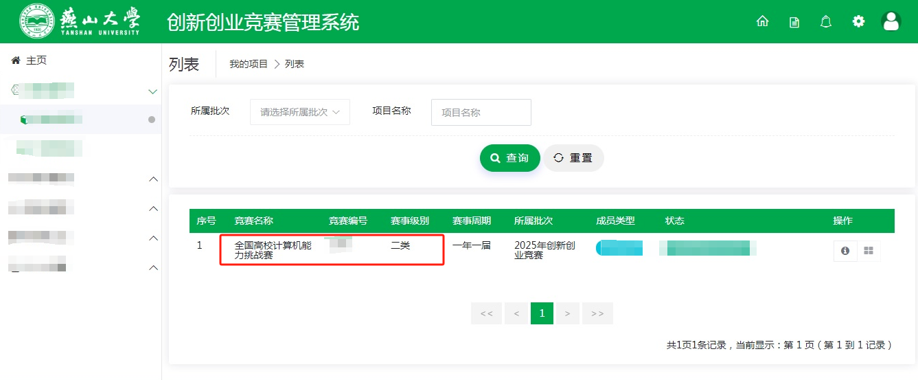Click the record count summary text
This screenshot has width=918, height=380.
[x=780, y=345]
